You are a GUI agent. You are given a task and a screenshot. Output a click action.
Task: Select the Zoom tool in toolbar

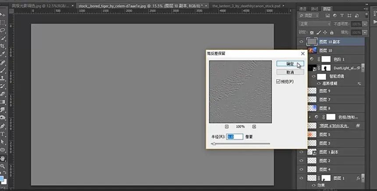coord(3,166)
